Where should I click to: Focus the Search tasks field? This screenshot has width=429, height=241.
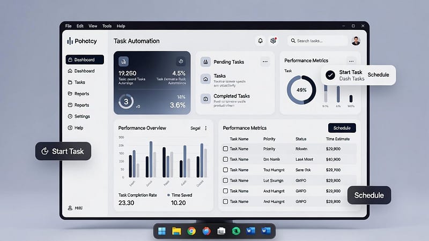[317, 41]
